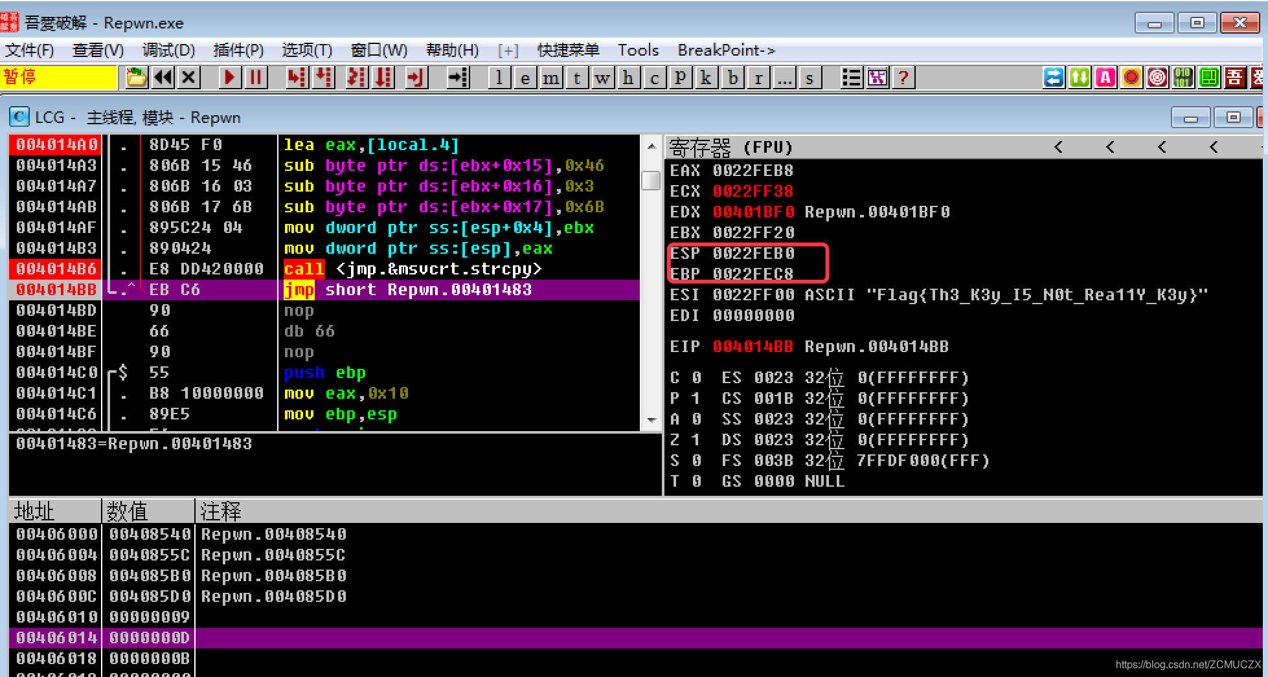Show Call stack with the 'k' button
The height and width of the screenshot is (677, 1268).
point(706,78)
